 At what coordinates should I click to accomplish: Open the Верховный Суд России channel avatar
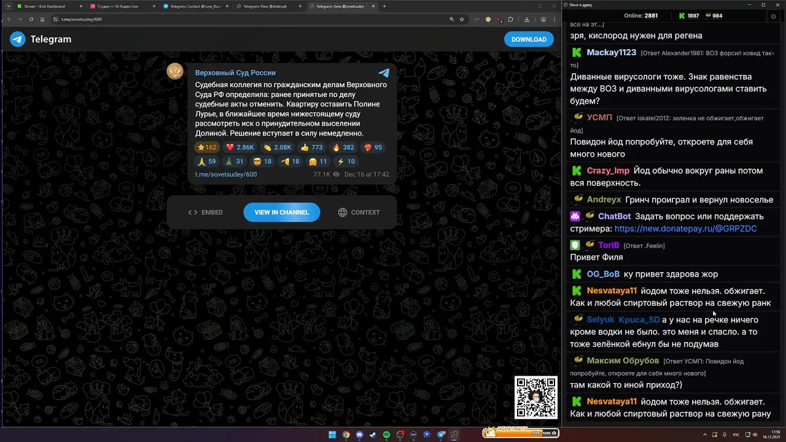click(x=175, y=71)
